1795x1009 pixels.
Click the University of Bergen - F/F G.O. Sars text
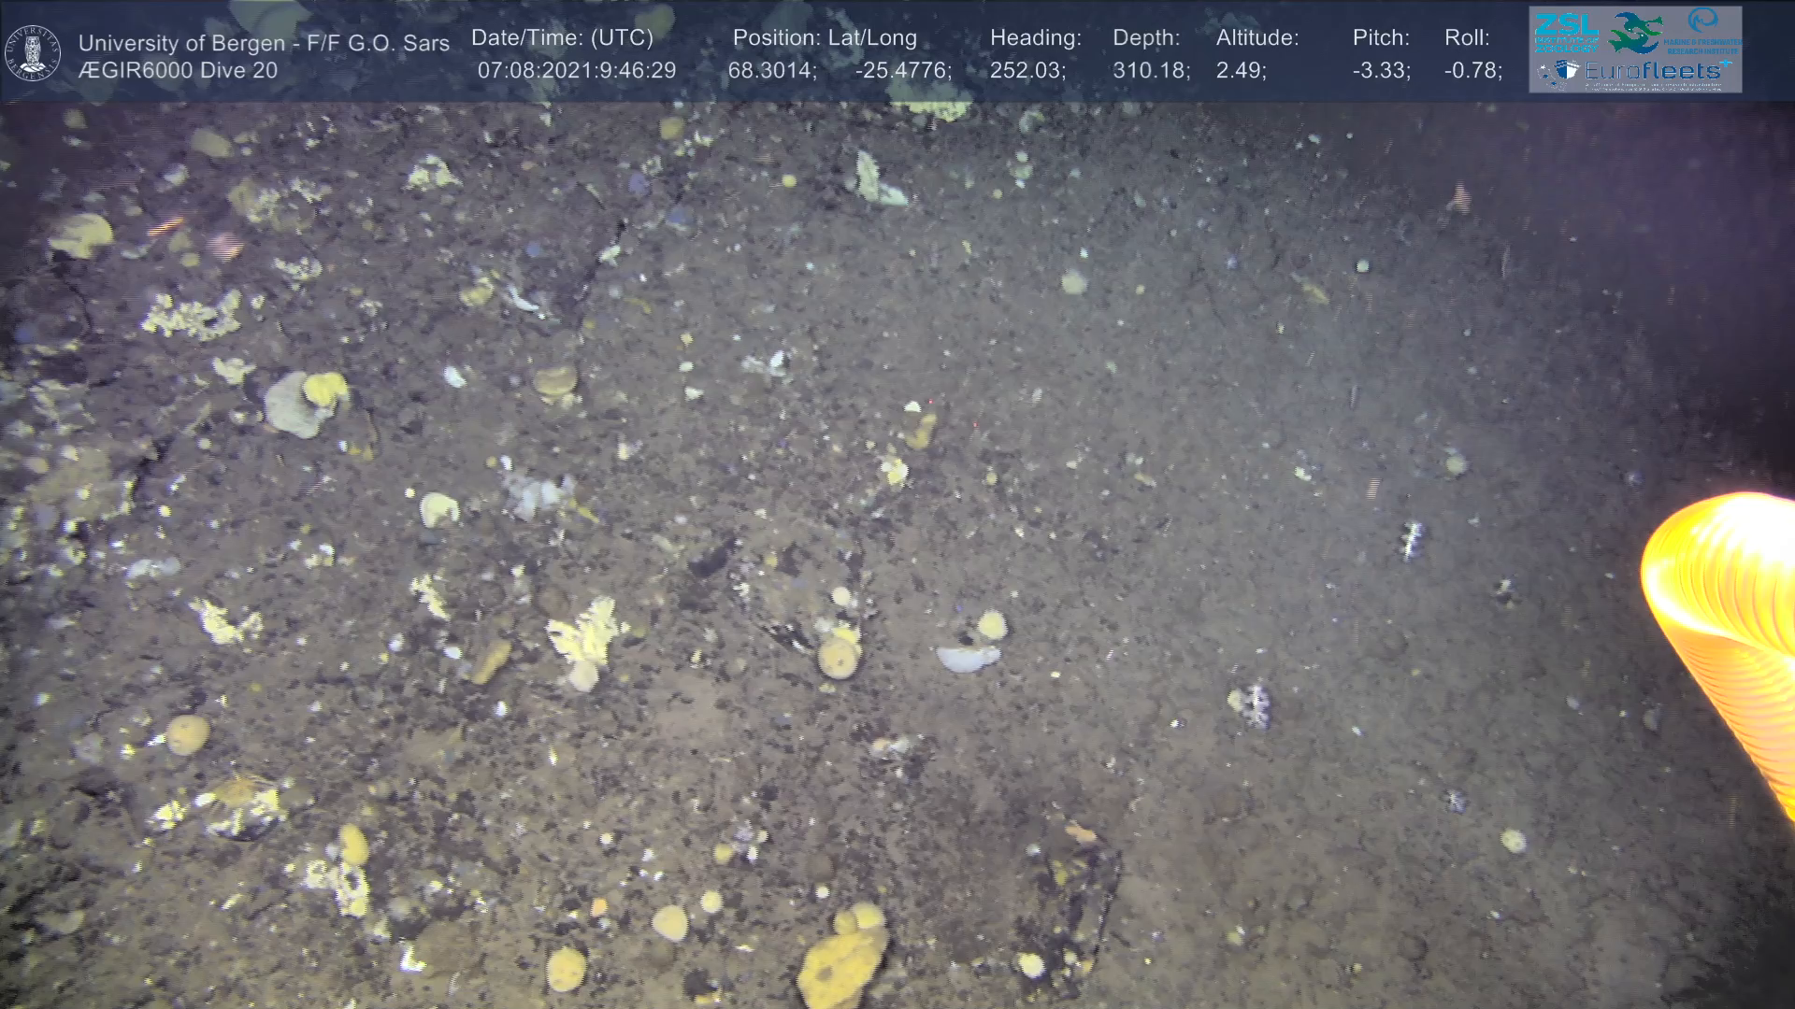point(264,43)
